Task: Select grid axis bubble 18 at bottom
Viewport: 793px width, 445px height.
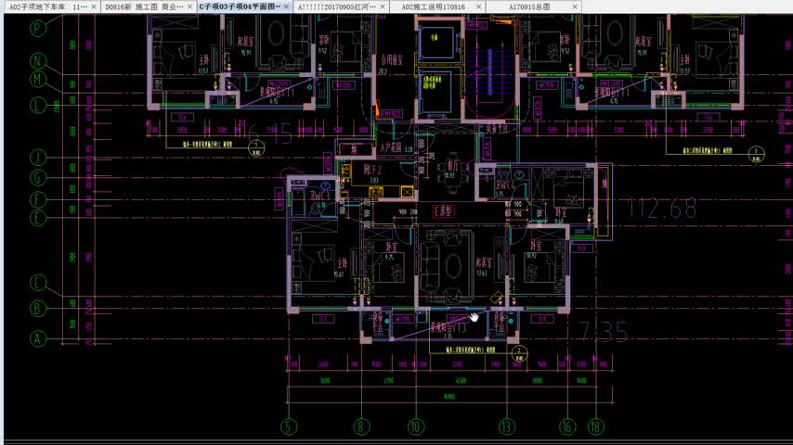Action: click(x=594, y=427)
